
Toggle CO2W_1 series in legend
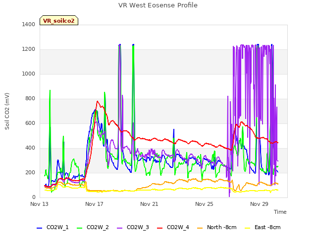point(53,228)
